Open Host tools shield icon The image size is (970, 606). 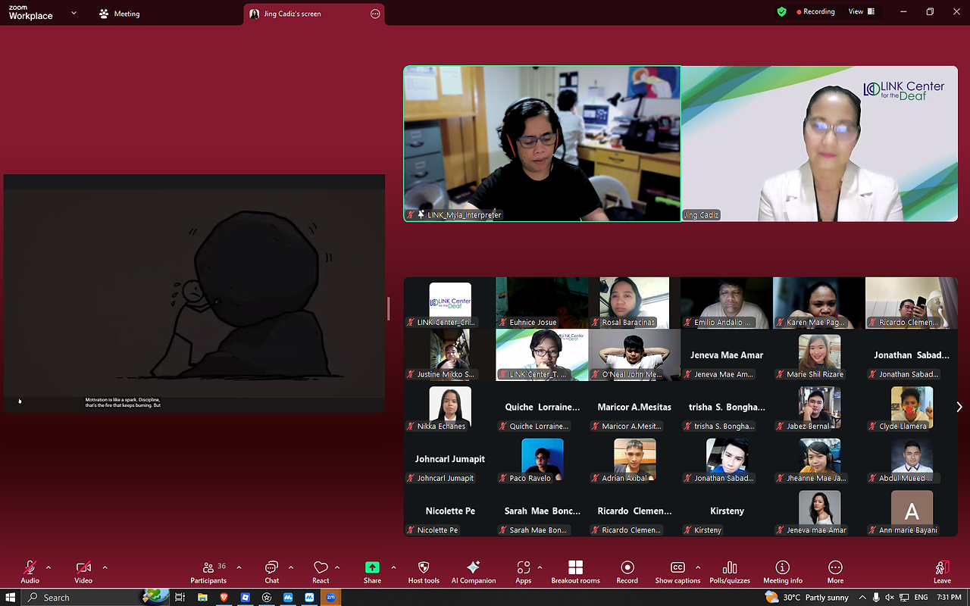[424, 572]
